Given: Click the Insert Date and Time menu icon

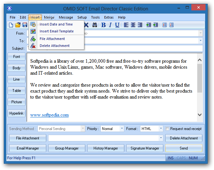Looking at the screenshot, I should 33,25.
